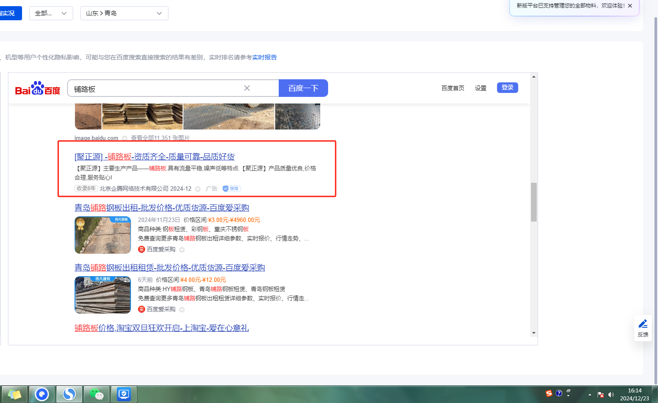Click the stacked steel plates image at top
This screenshot has width=658, height=403.
(x=142, y=116)
